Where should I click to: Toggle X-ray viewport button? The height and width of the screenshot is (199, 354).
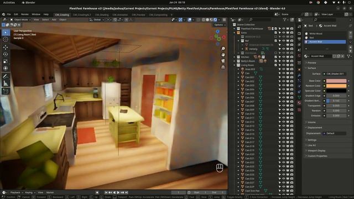[199, 20]
